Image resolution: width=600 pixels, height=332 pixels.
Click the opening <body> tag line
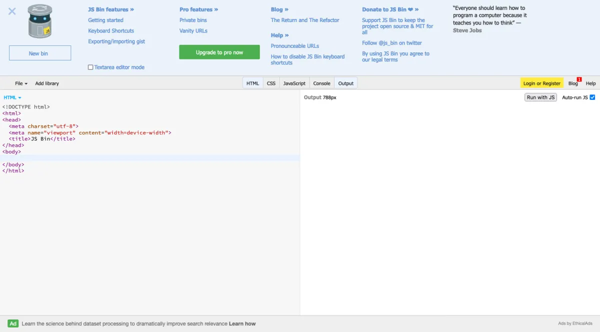[x=11, y=152]
